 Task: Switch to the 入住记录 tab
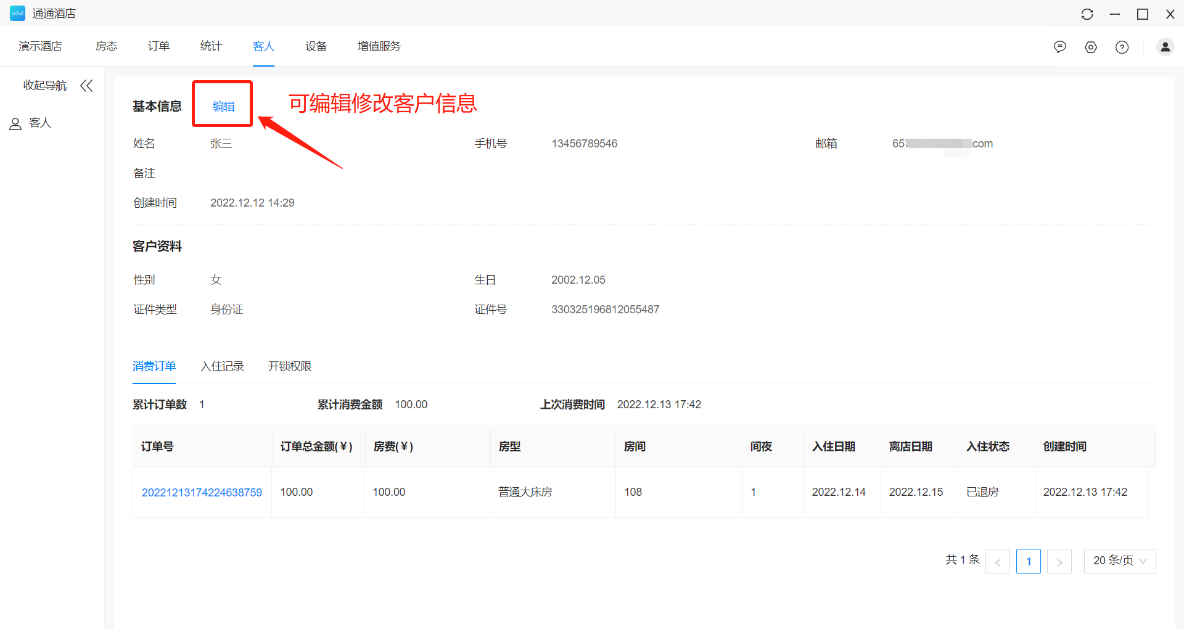point(222,366)
